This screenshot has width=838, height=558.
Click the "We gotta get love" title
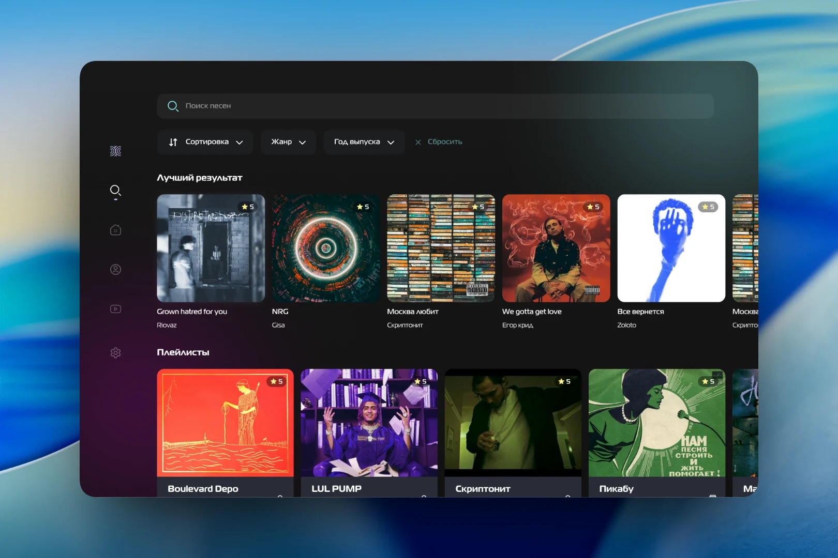click(532, 312)
